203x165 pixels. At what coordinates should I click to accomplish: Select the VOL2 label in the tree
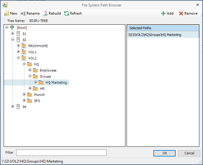tap(32, 58)
